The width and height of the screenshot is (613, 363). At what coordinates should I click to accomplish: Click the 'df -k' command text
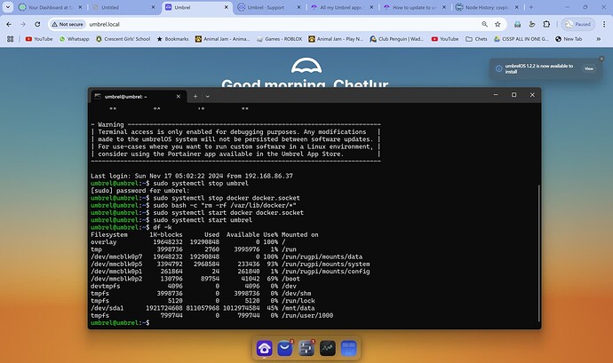tap(163, 227)
